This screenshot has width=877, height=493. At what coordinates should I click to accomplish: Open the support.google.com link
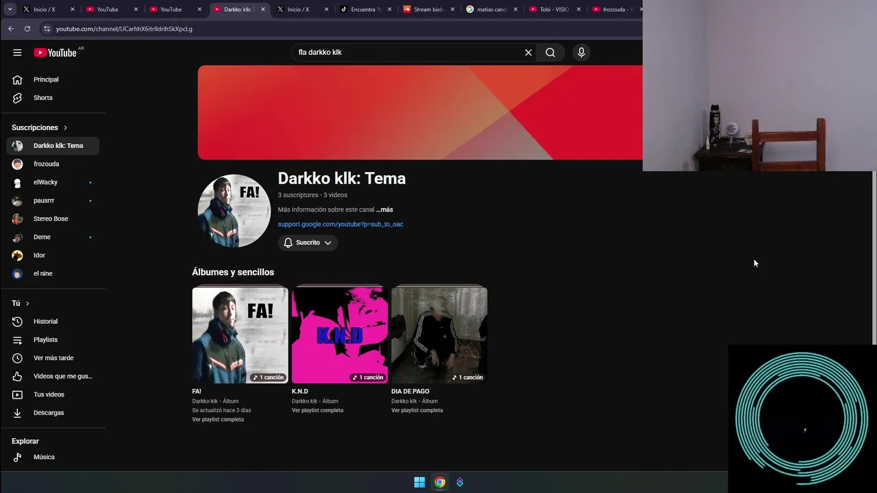(341, 224)
